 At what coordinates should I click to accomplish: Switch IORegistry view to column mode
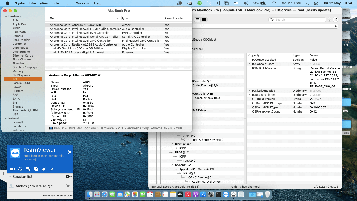click(x=204, y=20)
